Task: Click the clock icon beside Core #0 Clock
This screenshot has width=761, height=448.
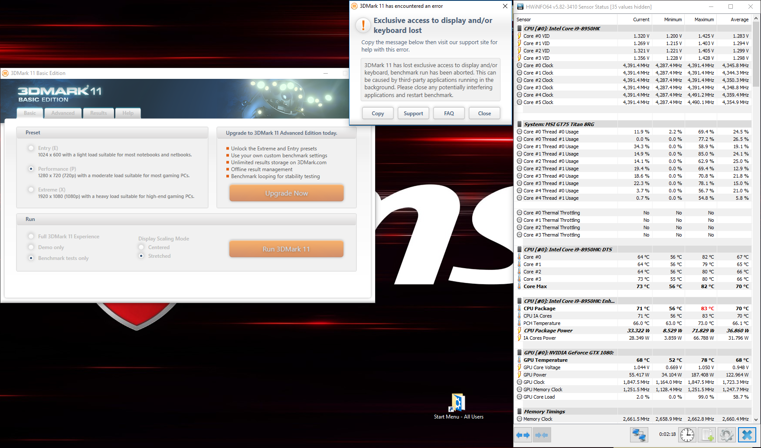Action: pos(519,65)
